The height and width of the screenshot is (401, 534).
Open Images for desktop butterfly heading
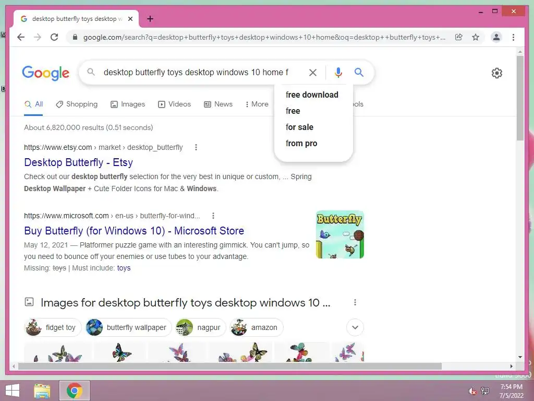[185, 302]
